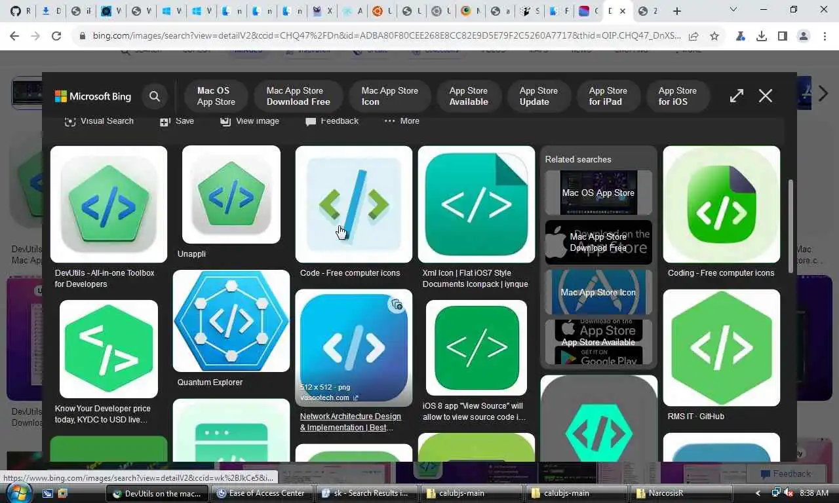Click the Bing search magnifier icon
Viewport: 839px width, 503px height.
155,96
